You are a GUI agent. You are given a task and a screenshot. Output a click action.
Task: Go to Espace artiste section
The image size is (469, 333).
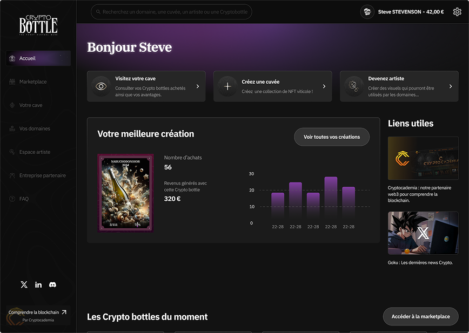(x=35, y=152)
